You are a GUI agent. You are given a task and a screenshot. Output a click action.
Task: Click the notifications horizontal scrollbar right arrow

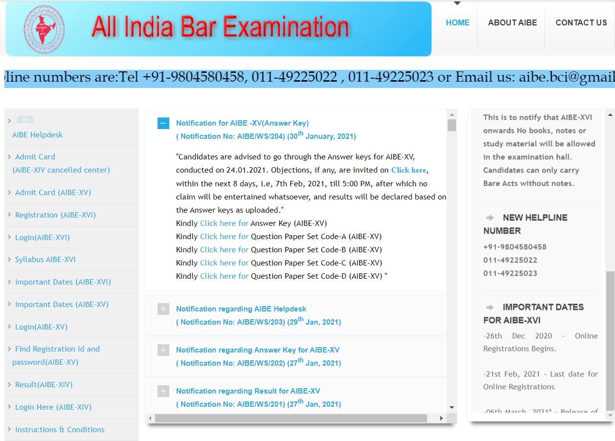pyautogui.click(x=441, y=419)
